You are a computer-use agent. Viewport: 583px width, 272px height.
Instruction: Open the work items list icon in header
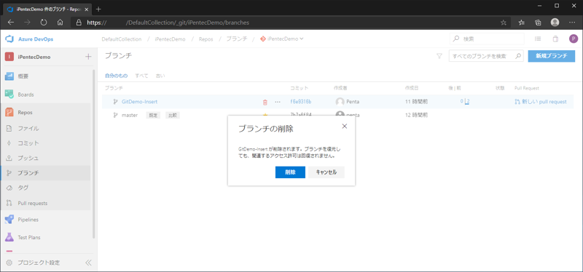538,39
